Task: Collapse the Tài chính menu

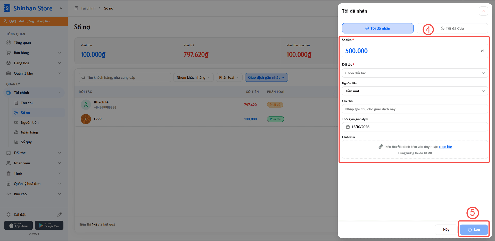Action: pyautogui.click(x=34, y=93)
